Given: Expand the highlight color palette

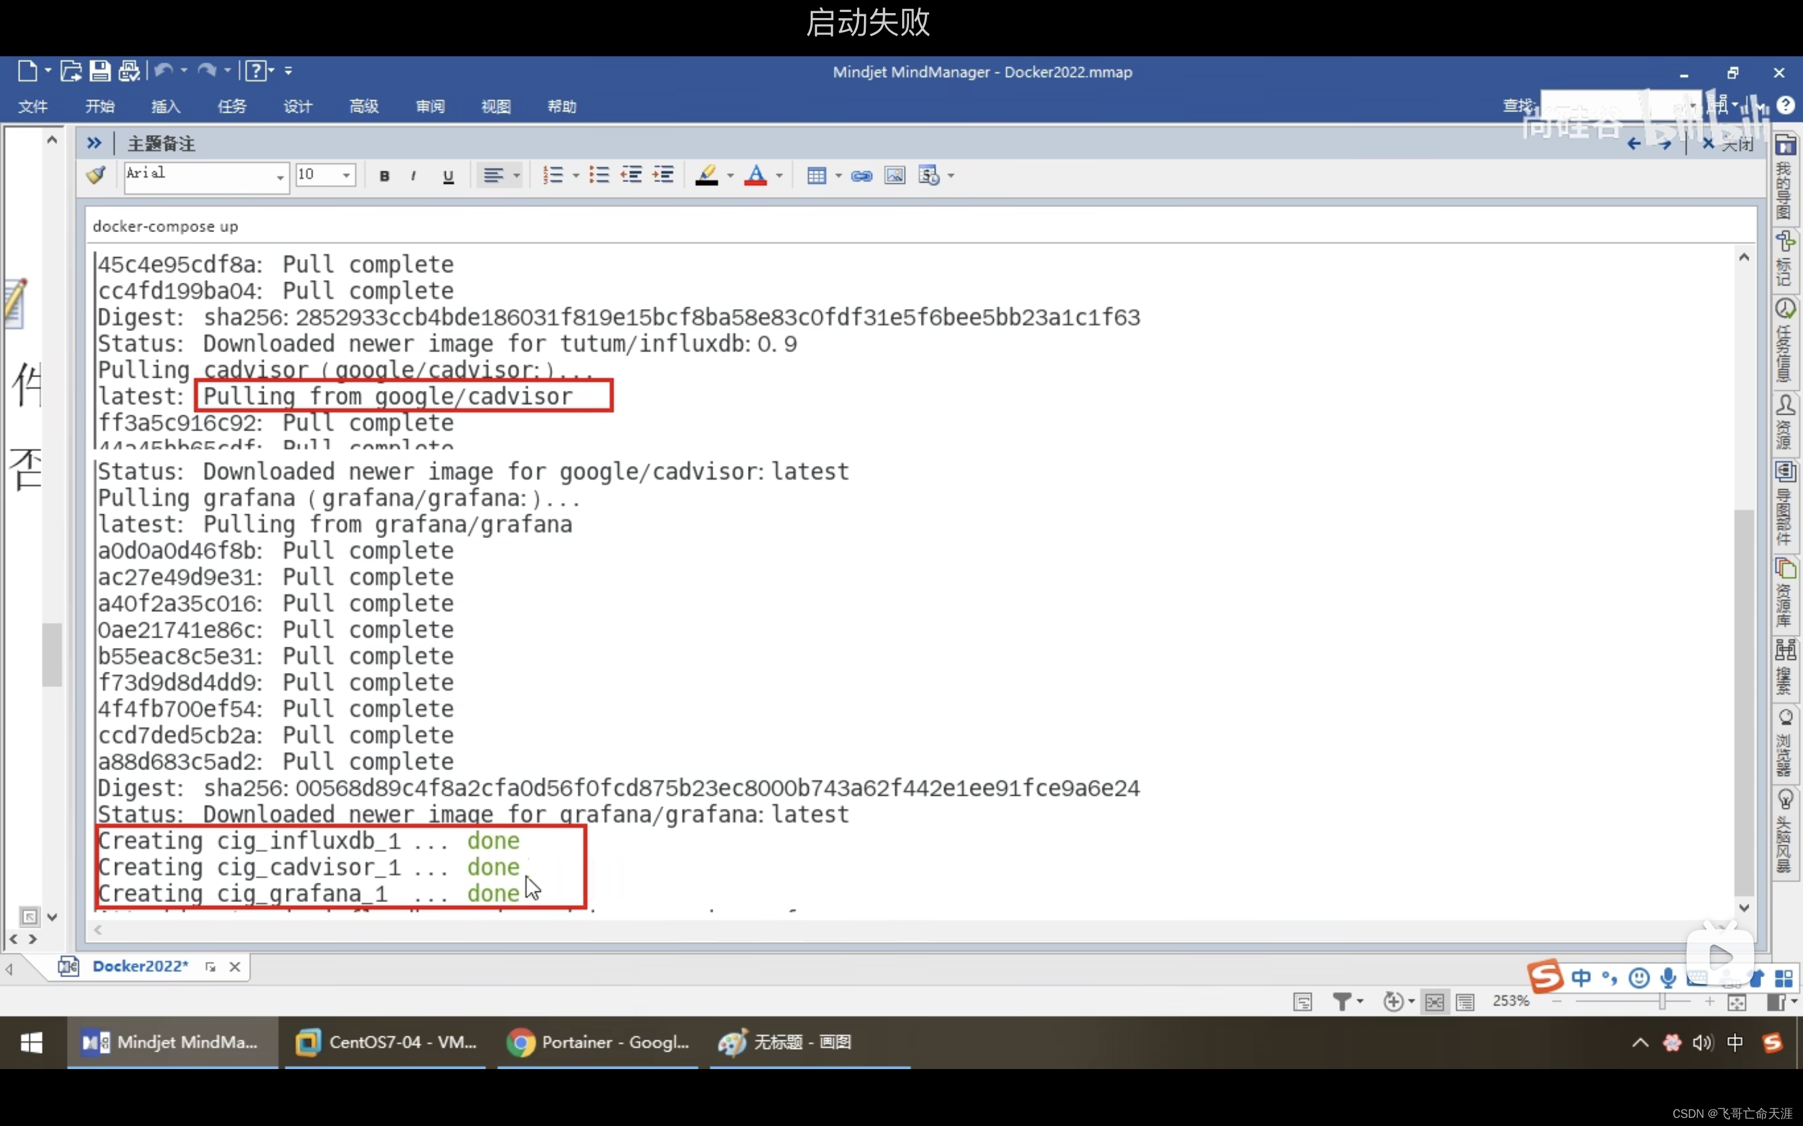Looking at the screenshot, I should pos(730,176).
